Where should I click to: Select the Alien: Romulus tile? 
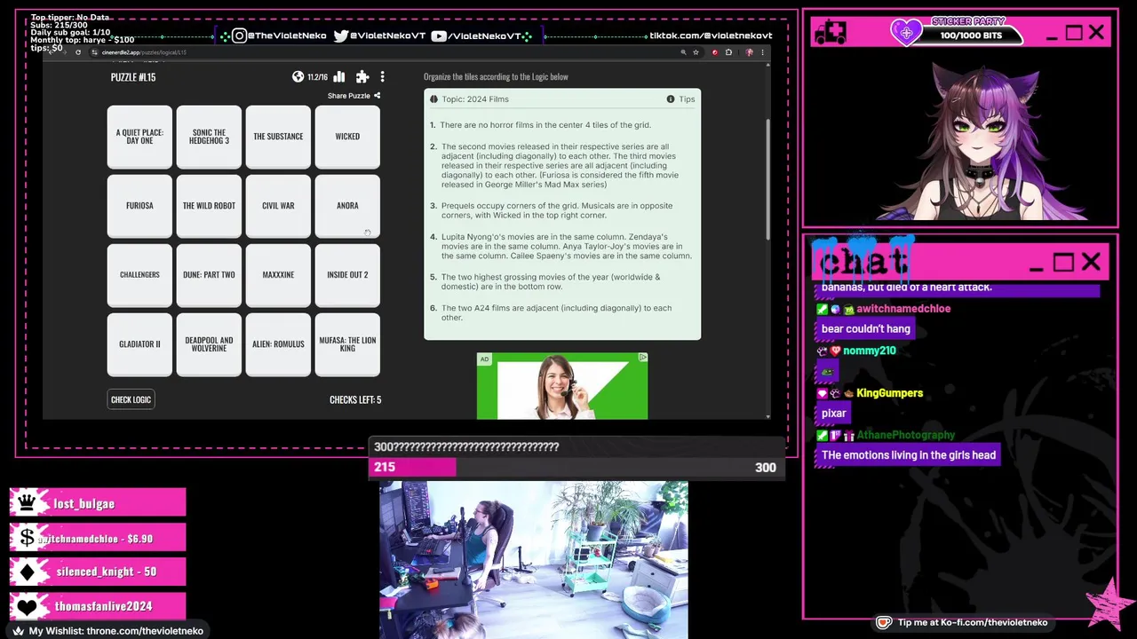coord(278,344)
